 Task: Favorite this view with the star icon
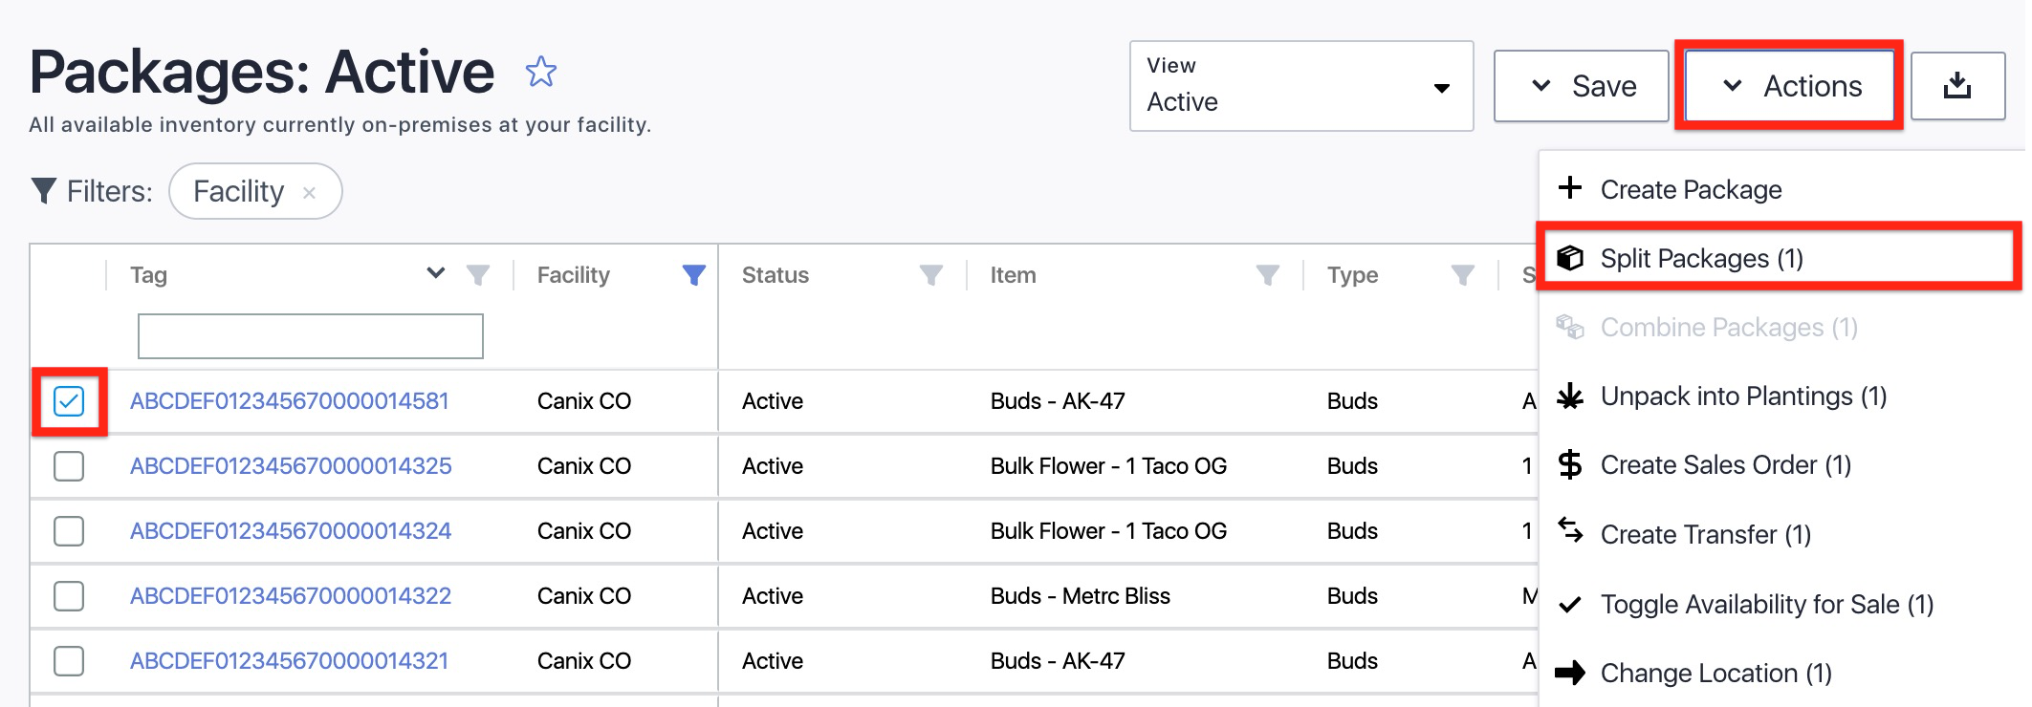tap(541, 72)
